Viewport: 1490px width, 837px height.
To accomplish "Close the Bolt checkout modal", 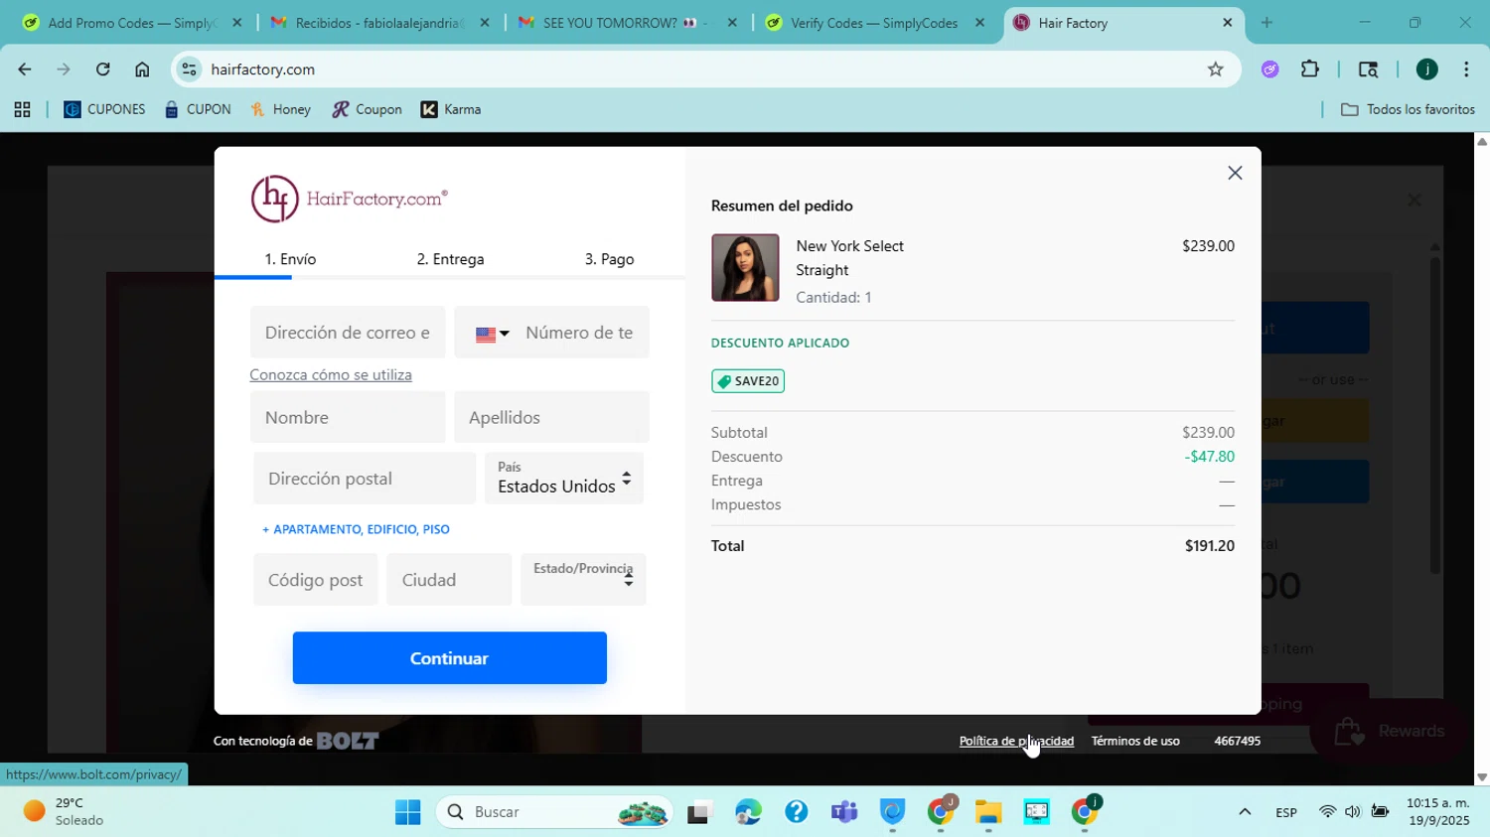I will 1235,173.
